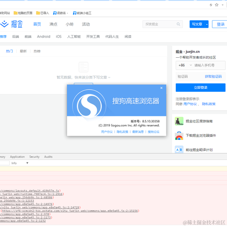The height and width of the screenshot is (227, 227).
Task: Select the iOS category tab
Action: (59, 37)
